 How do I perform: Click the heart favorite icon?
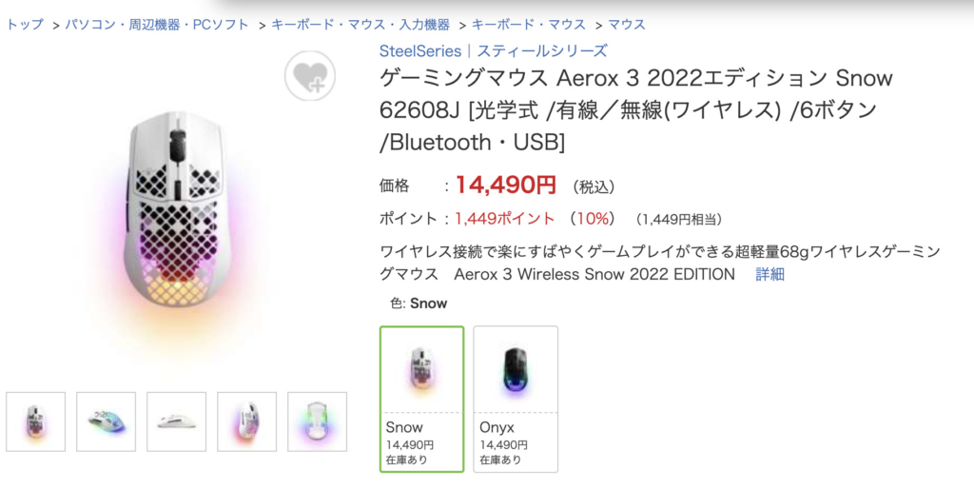pyautogui.click(x=309, y=75)
